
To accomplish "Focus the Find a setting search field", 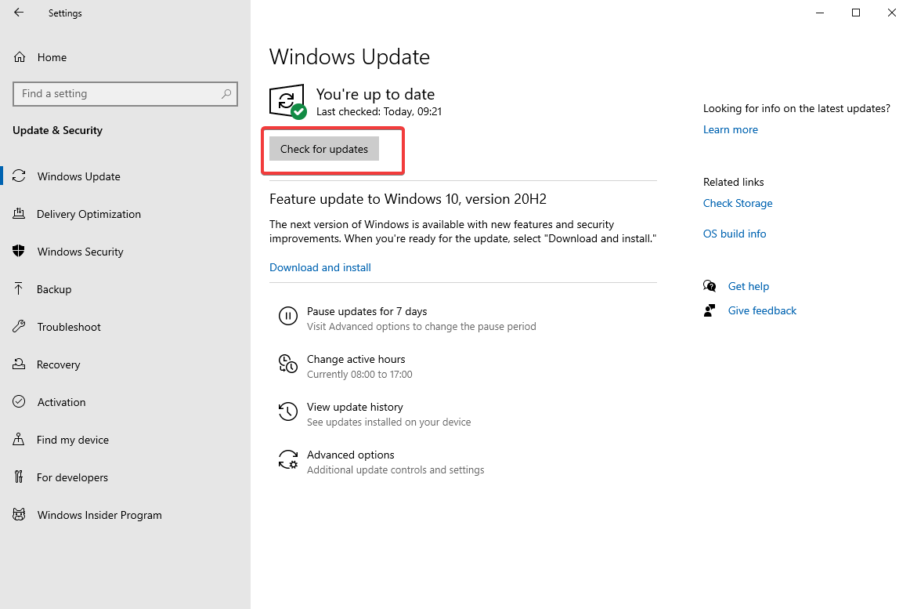I will click(x=125, y=93).
